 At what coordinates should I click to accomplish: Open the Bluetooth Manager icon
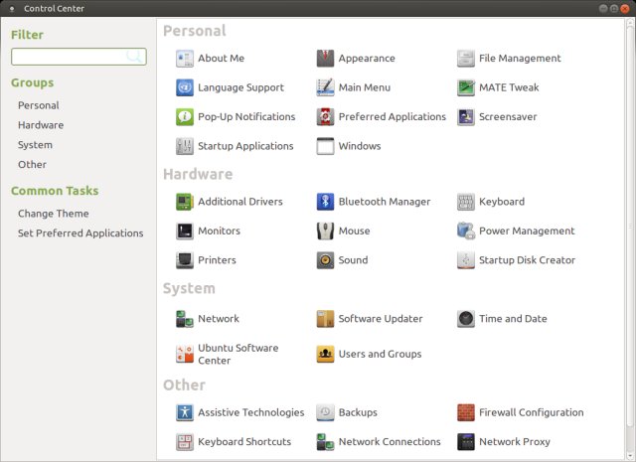pos(325,202)
